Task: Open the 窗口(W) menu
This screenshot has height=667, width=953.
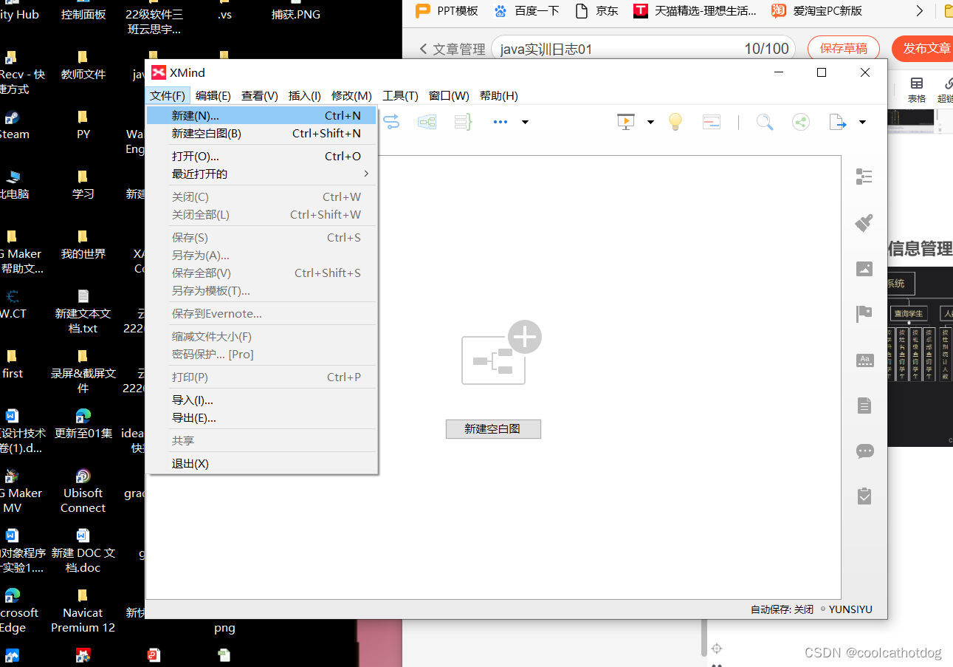Action: click(449, 95)
